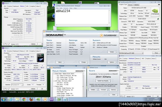
Task: Launch Internet Explorer from the taskbar
Action: click(11, 99)
